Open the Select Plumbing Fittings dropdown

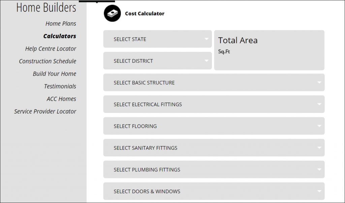pyautogui.click(x=214, y=170)
